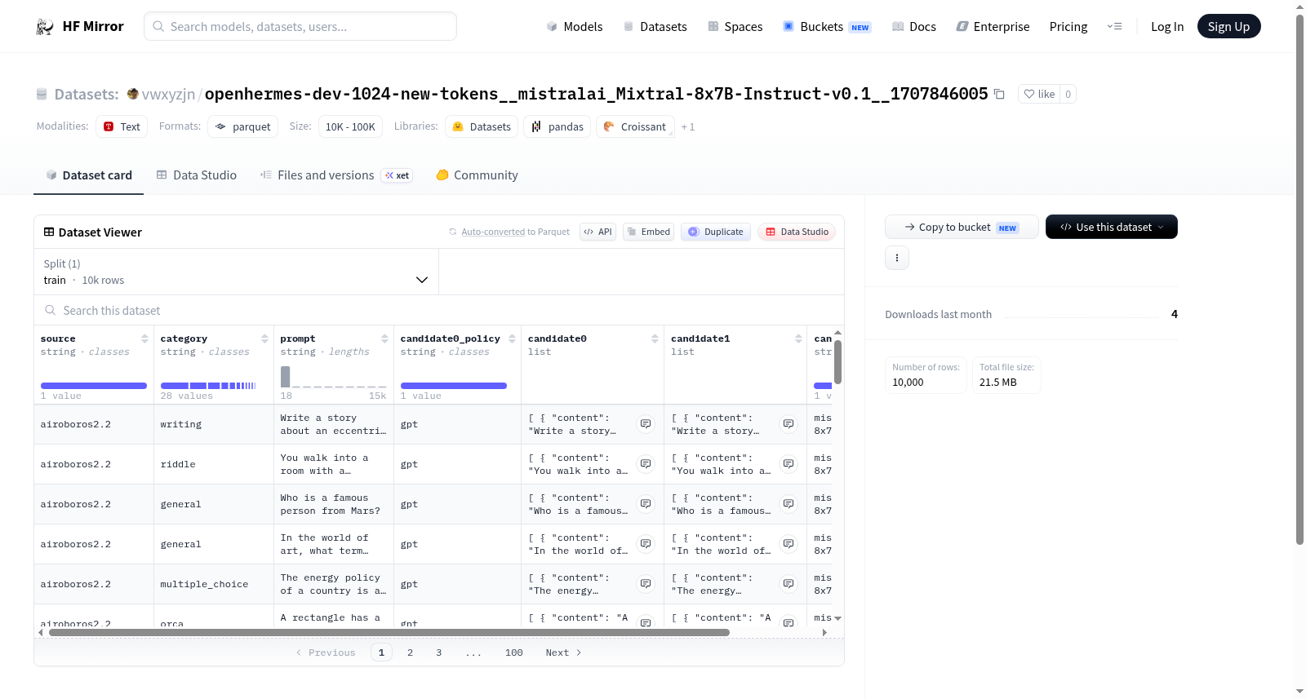This screenshot has height=699, width=1306.
Task: Go to the Community tab
Action: pyautogui.click(x=478, y=175)
